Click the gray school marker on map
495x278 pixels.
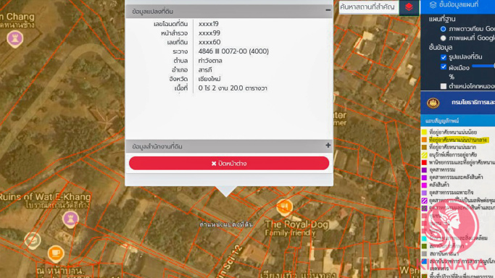pyautogui.click(x=33, y=240)
